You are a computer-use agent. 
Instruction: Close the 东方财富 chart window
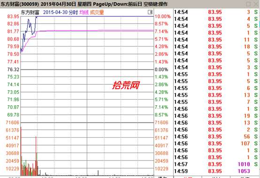[x=256, y=4]
